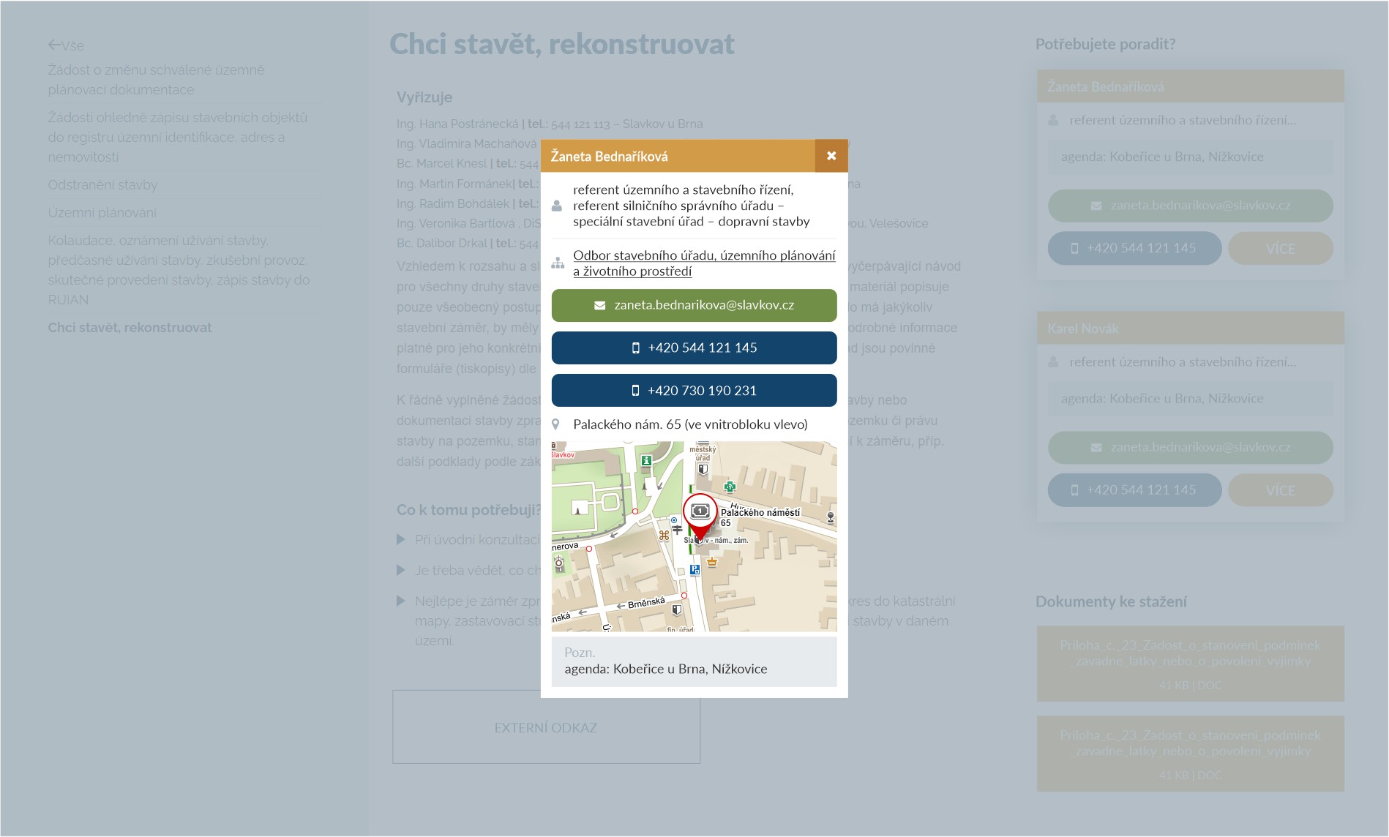
Task: Click the person icon beside job title
Action: tap(557, 206)
